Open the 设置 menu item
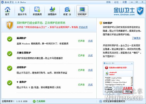Screen dimensions: 146x104 click(124, 2)
